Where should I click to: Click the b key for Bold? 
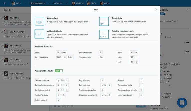(136, 52)
